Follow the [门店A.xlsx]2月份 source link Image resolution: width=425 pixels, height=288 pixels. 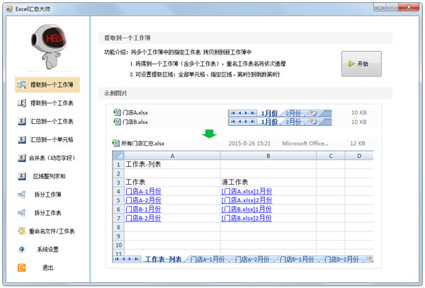pos(246,200)
